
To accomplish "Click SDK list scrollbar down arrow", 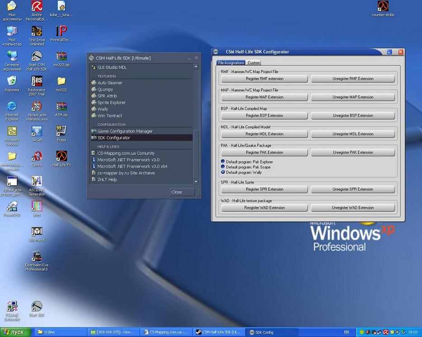I will point(196,182).
